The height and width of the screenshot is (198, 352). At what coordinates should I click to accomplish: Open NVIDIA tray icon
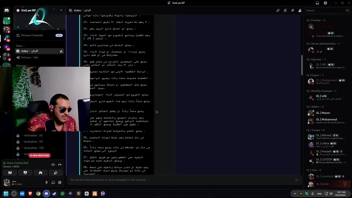[301, 194]
